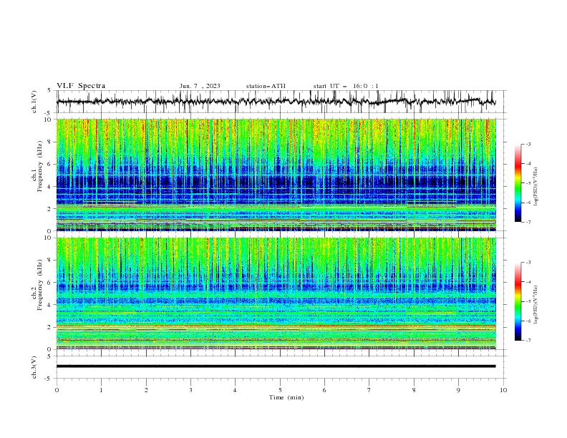
Task: Click the time axis tick label "7"
Action: [x=369, y=390]
